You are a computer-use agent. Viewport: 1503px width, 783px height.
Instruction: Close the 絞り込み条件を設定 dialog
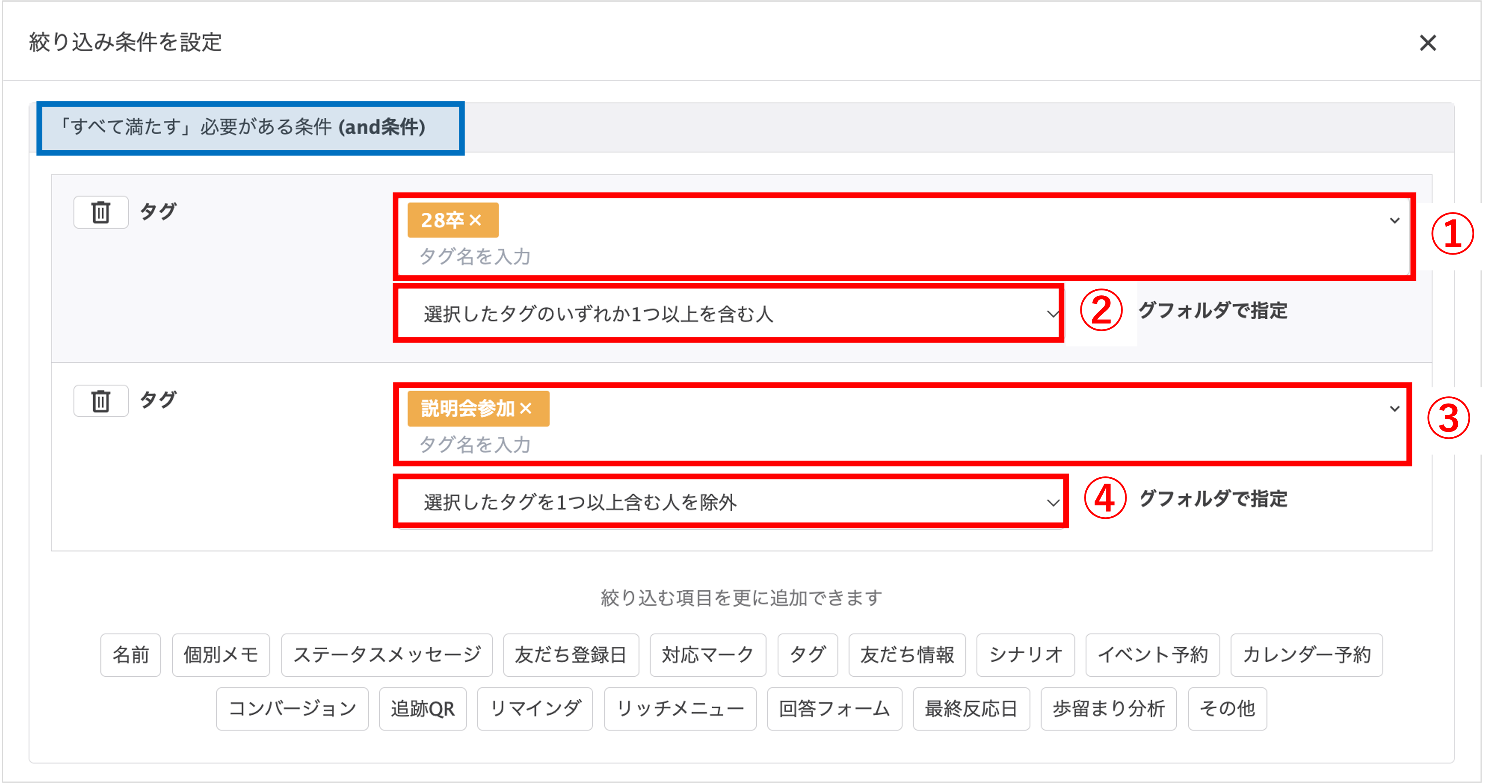[1428, 43]
